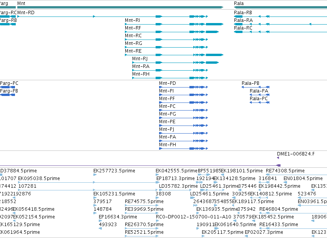Image resolution: width=327 pixels, height=238 pixels.
Task: Select the Rala gene label
Action: 239,3
